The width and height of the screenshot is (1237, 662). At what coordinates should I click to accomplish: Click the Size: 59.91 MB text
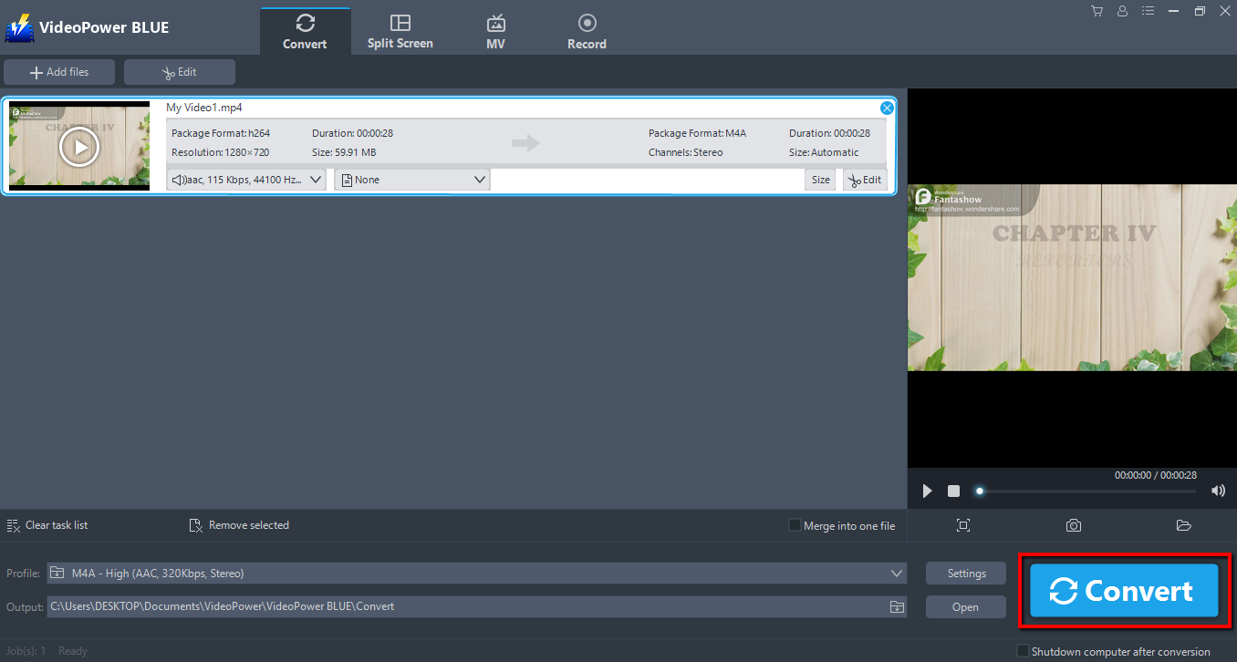344,152
